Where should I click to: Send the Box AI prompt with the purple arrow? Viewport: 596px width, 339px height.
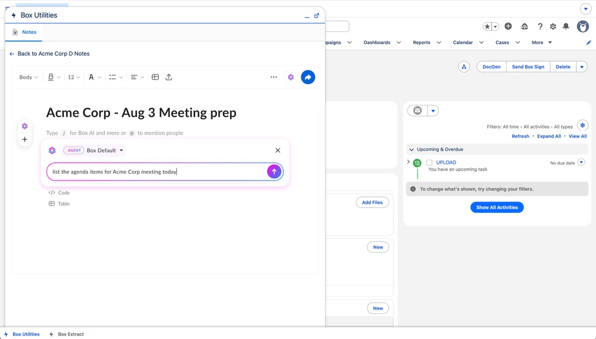tap(274, 172)
